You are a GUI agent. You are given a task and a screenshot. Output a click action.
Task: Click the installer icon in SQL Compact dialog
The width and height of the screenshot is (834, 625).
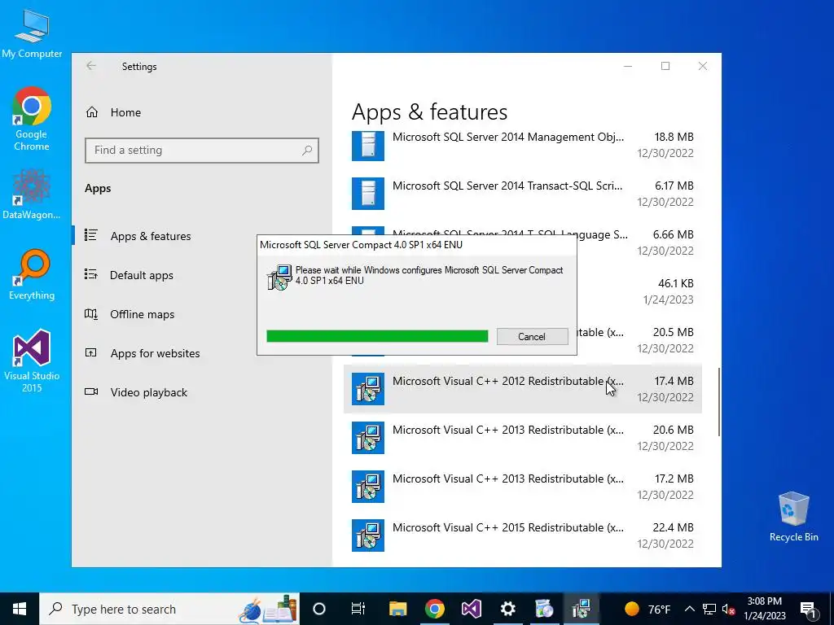[x=279, y=277]
